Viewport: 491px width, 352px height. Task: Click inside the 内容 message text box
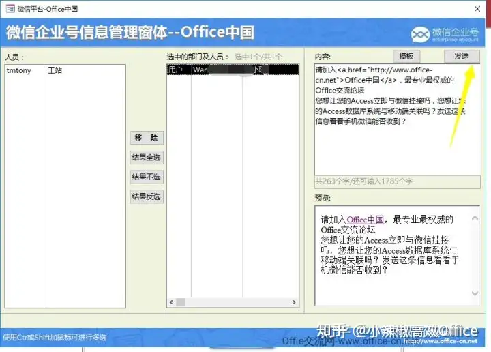tap(397, 119)
